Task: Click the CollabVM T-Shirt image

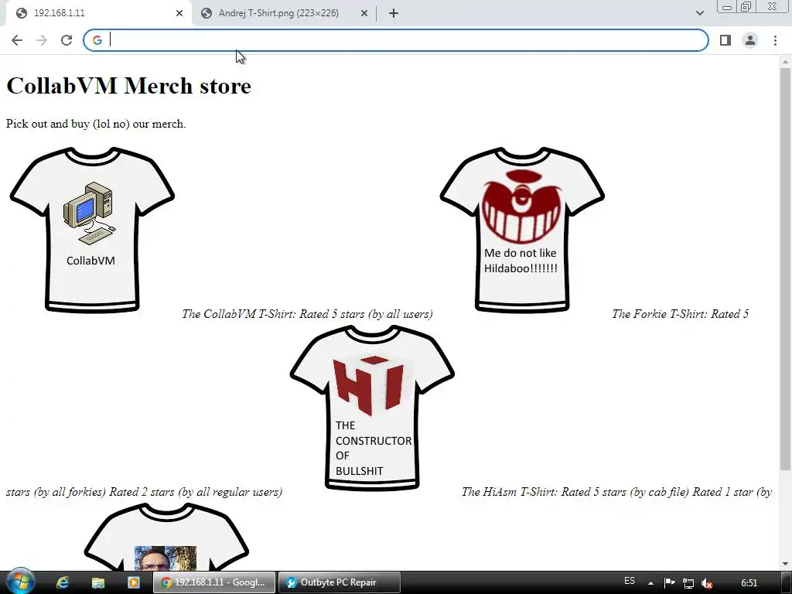Action: coord(92,230)
